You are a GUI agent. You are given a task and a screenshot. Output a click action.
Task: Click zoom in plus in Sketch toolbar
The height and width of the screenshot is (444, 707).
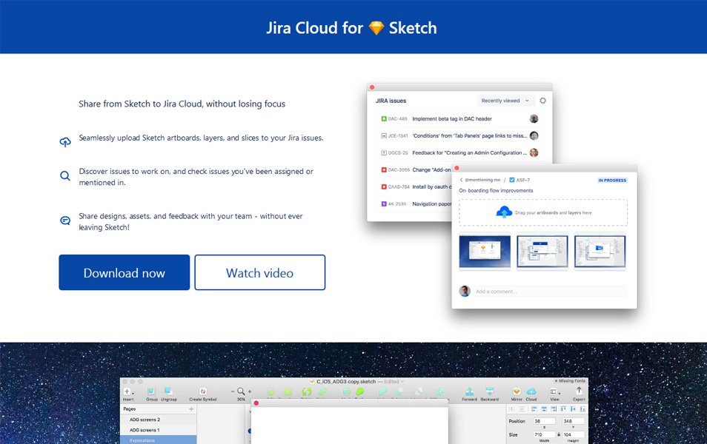[250, 391]
